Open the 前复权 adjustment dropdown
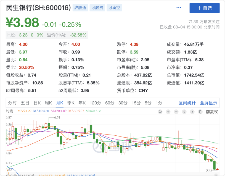225x176 pixels. point(212,112)
